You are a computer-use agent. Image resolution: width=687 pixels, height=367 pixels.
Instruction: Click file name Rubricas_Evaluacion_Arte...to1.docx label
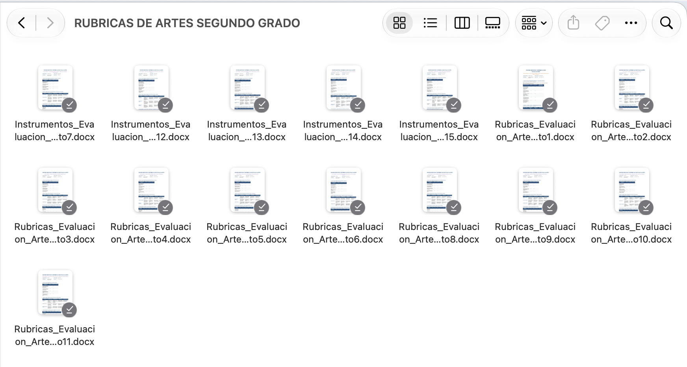pos(535,131)
